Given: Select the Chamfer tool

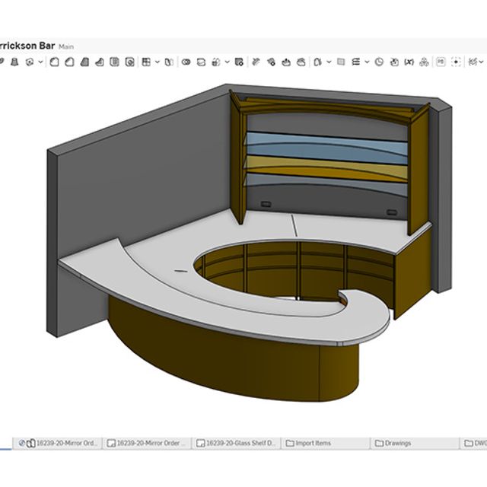Looking at the screenshot, I should pyautogui.click(x=69, y=62).
